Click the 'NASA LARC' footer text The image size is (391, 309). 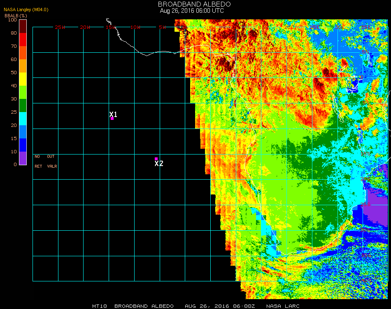[283, 306]
